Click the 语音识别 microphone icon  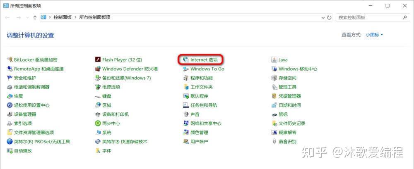click(x=274, y=142)
